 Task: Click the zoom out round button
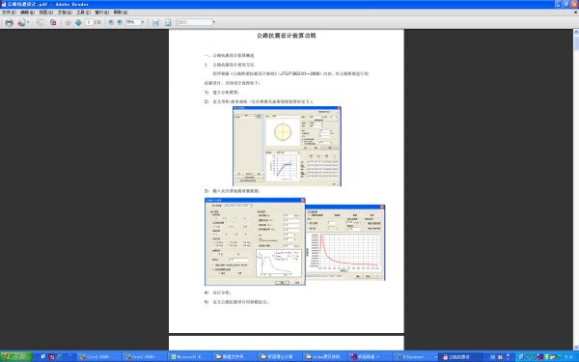(x=111, y=22)
